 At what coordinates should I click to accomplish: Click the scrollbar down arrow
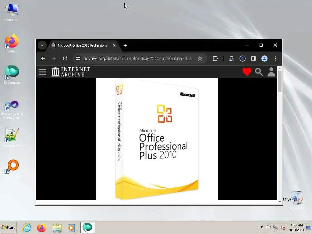280,202
